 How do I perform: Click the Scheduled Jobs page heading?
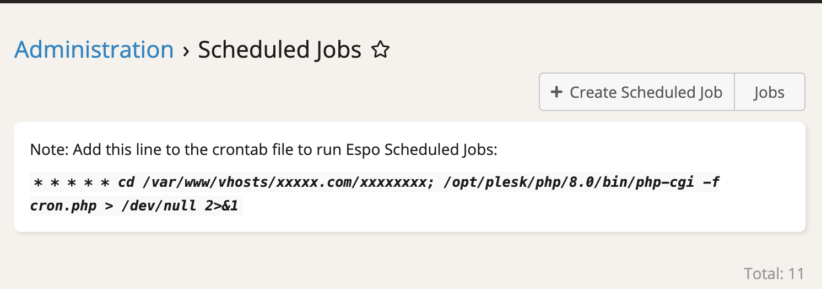tap(279, 50)
